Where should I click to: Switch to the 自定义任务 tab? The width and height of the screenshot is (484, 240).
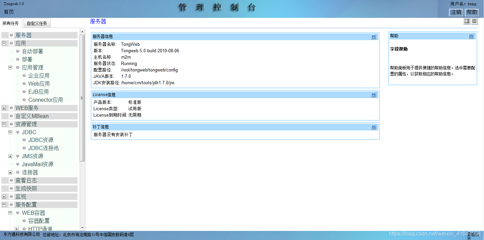click(37, 23)
